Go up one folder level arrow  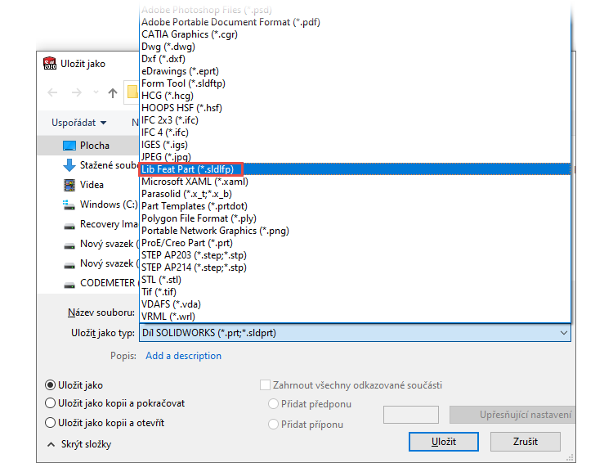(113, 92)
